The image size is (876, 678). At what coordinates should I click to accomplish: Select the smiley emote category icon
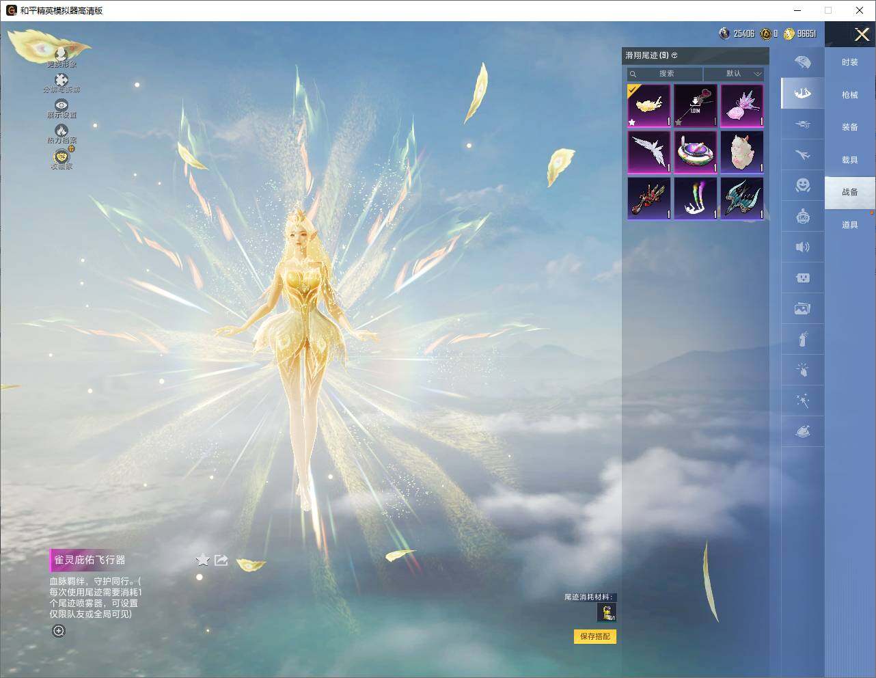pyautogui.click(x=803, y=185)
